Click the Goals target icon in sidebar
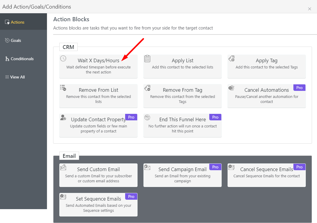Screen dimensions: 317x223 point(7,40)
